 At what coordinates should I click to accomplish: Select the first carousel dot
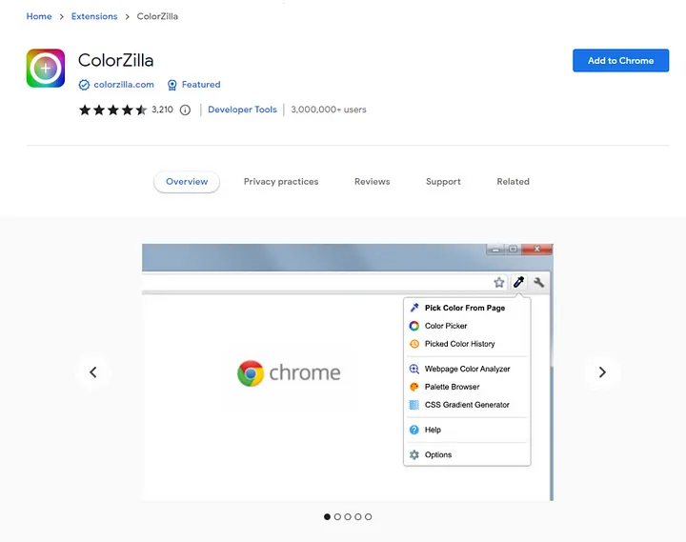pyautogui.click(x=327, y=516)
